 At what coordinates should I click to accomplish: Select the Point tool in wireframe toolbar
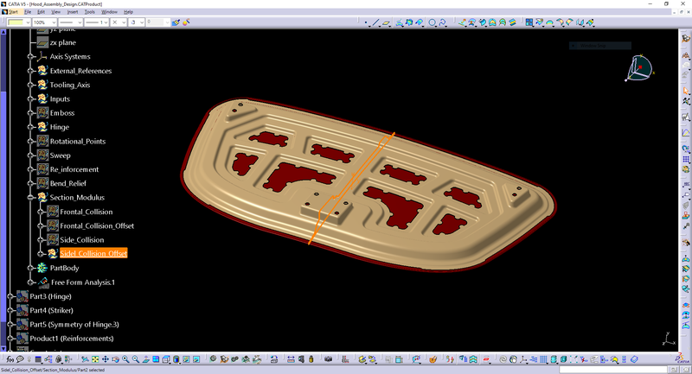pyautogui.click(x=366, y=22)
